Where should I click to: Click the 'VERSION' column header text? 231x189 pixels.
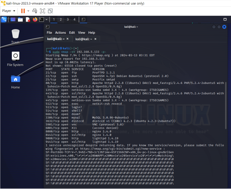(x=98, y=69)
